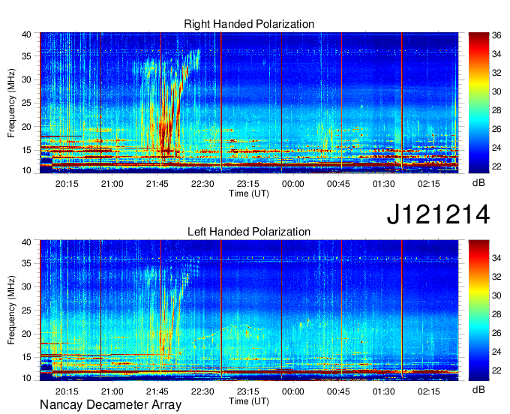Click the 23:15 time tick under Right Handed plot
Viewport: 510px width, 414px height.
pos(247,184)
